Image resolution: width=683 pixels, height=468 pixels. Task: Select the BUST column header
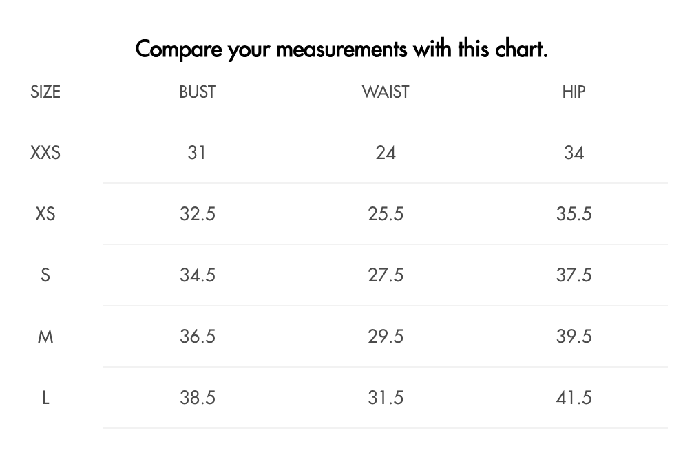click(198, 92)
